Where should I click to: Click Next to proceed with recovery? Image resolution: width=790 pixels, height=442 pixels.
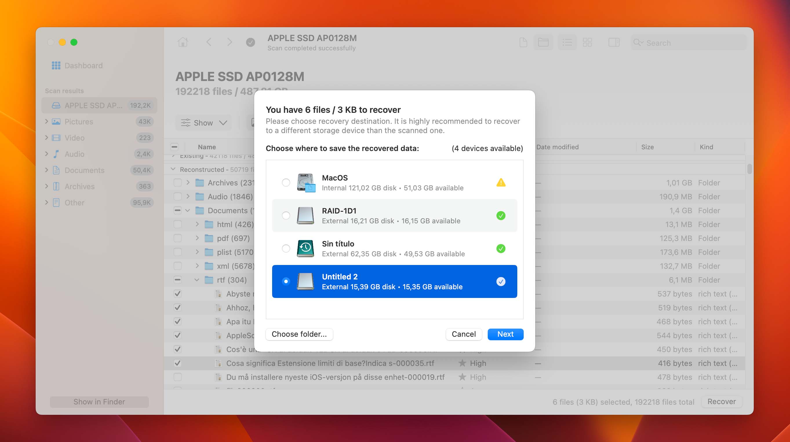click(506, 334)
